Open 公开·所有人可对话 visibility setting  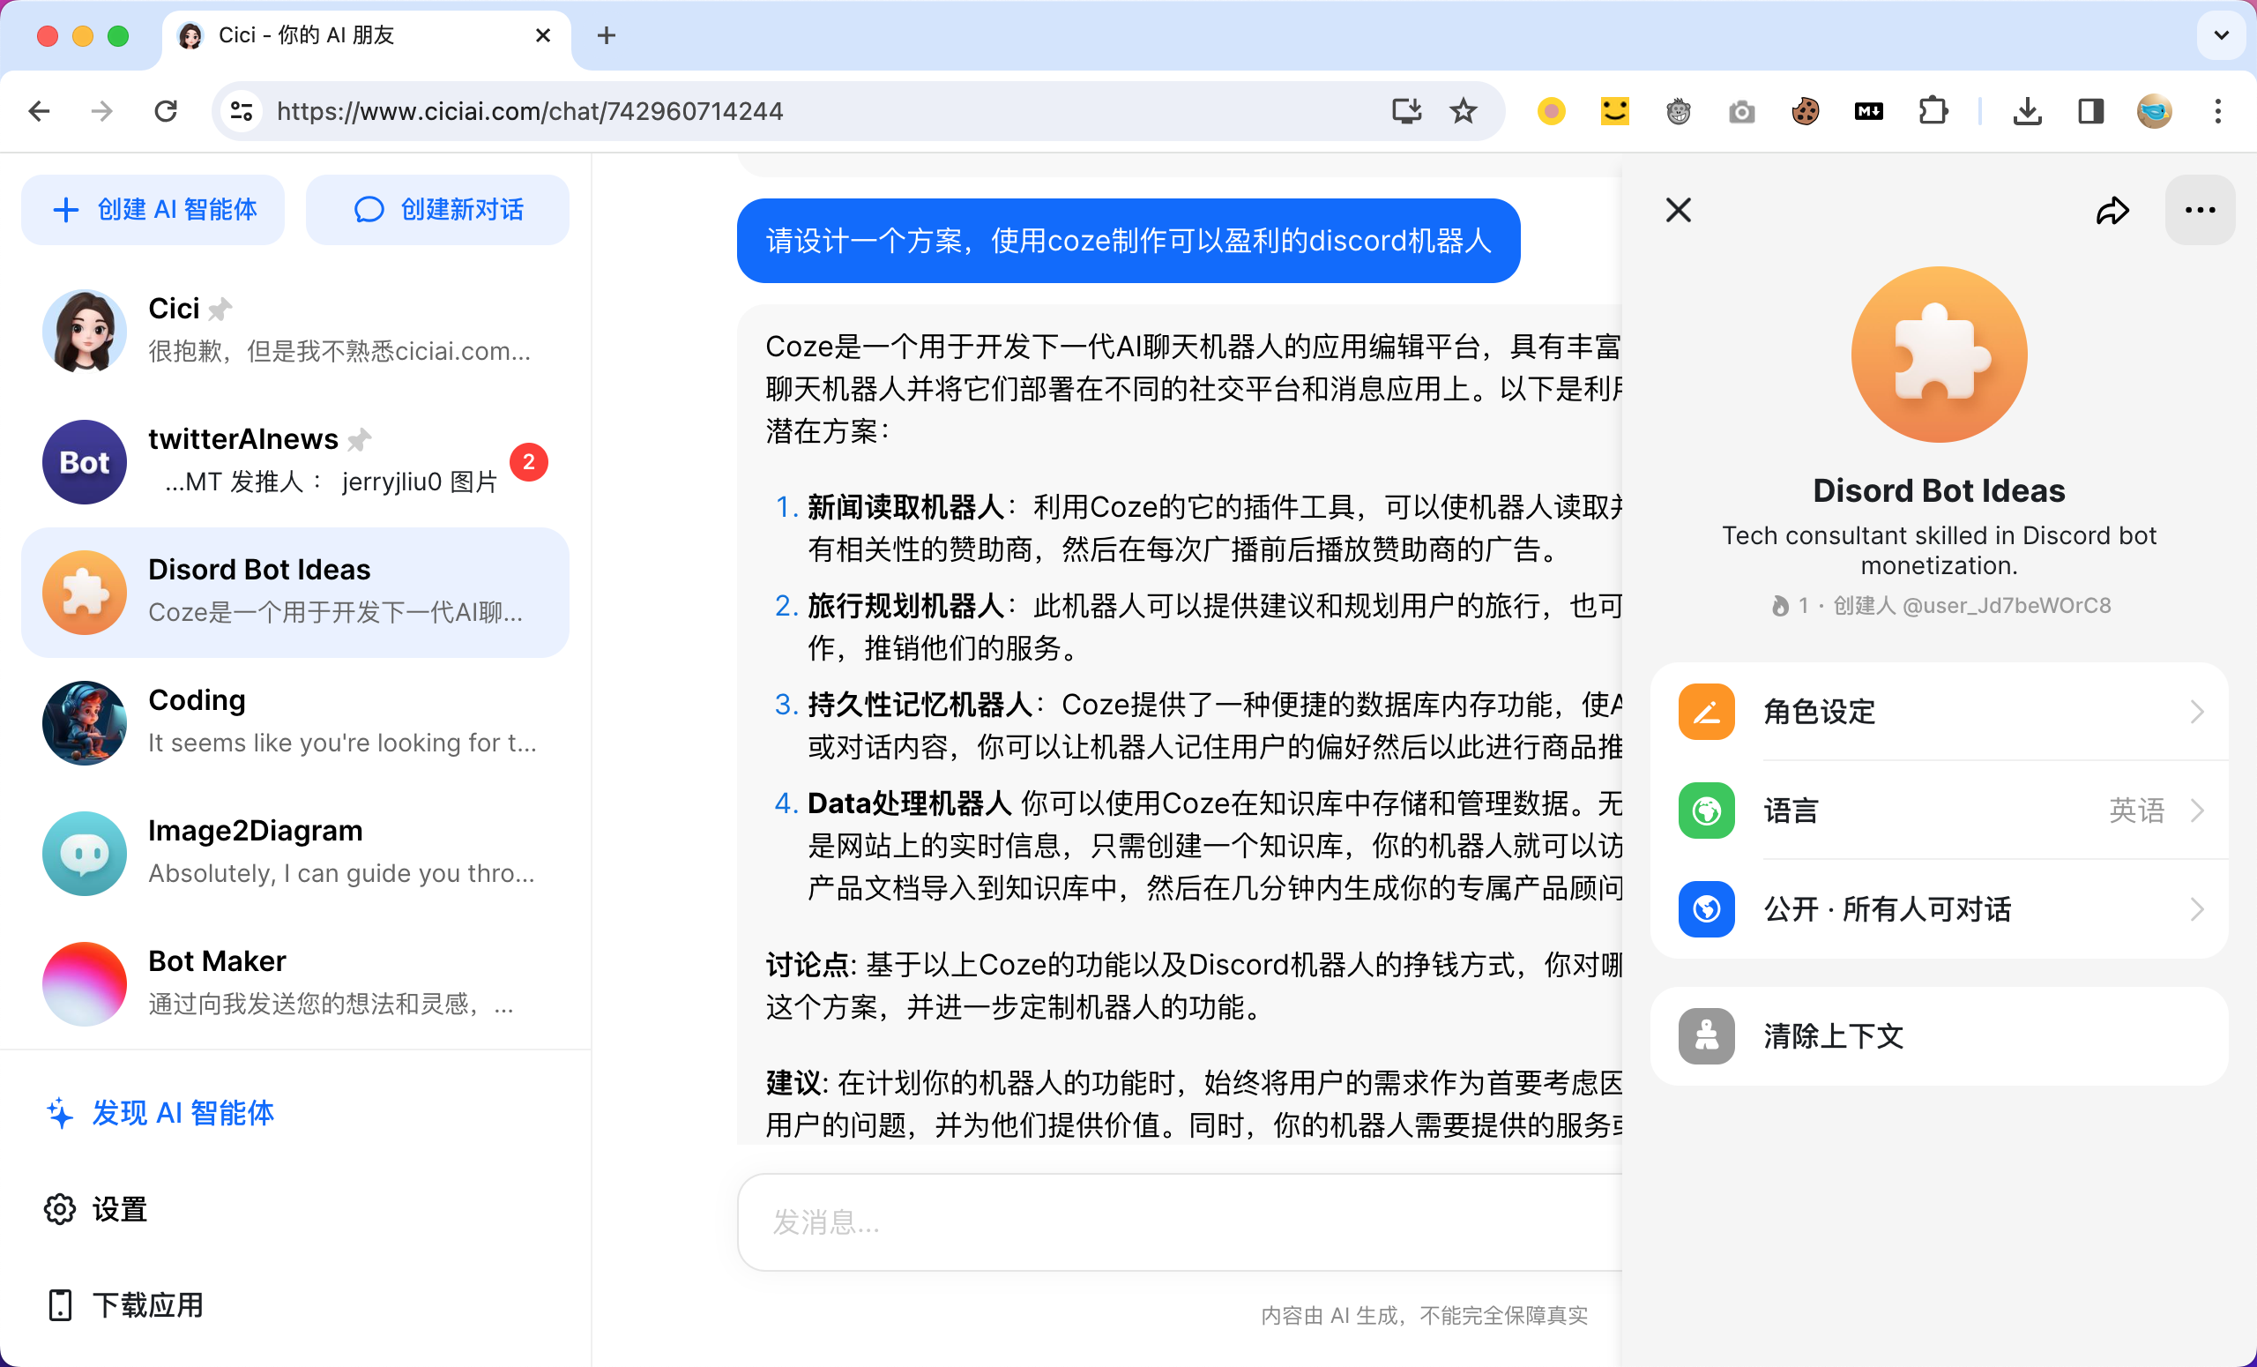(1938, 909)
